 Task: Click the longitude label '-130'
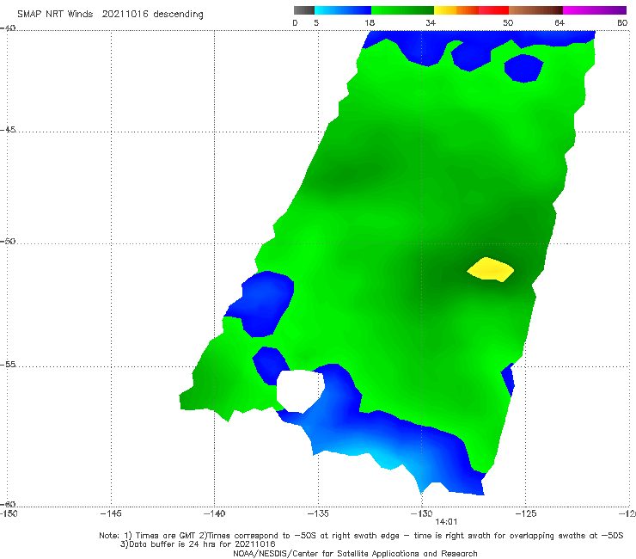click(422, 513)
